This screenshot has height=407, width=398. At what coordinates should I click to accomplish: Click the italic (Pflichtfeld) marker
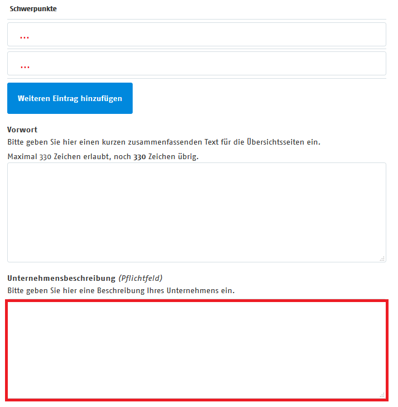point(140,278)
